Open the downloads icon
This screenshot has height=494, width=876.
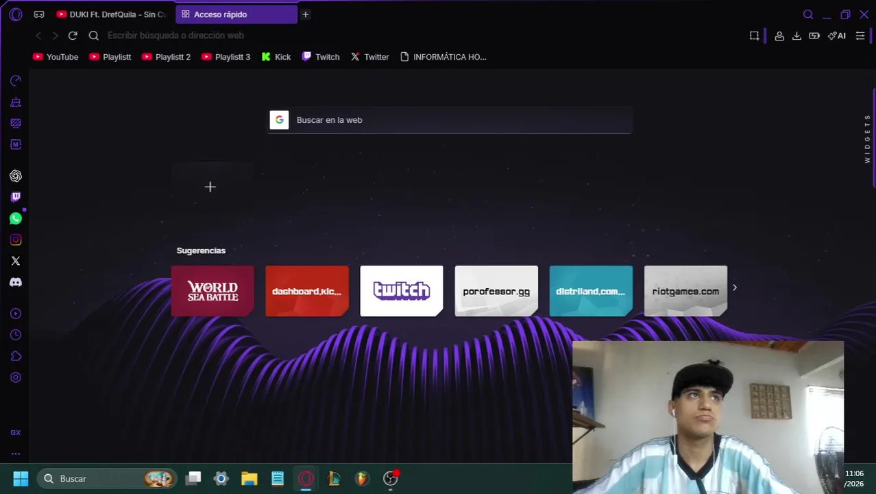796,36
